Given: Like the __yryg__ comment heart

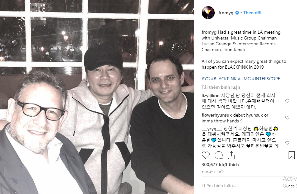Looking at the screenshot, I should click(287, 143).
